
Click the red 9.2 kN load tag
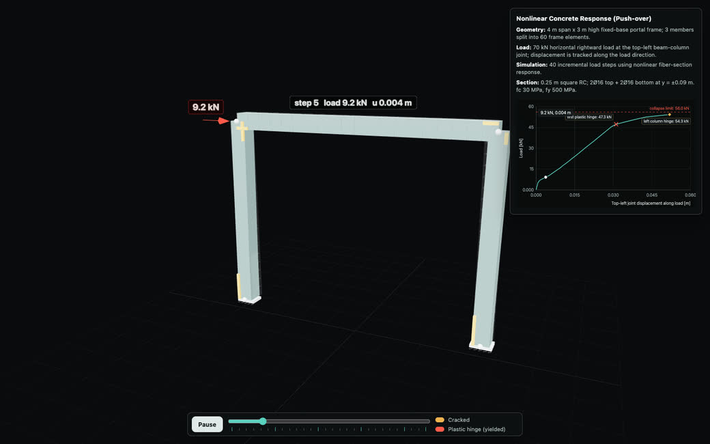click(205, 107)
